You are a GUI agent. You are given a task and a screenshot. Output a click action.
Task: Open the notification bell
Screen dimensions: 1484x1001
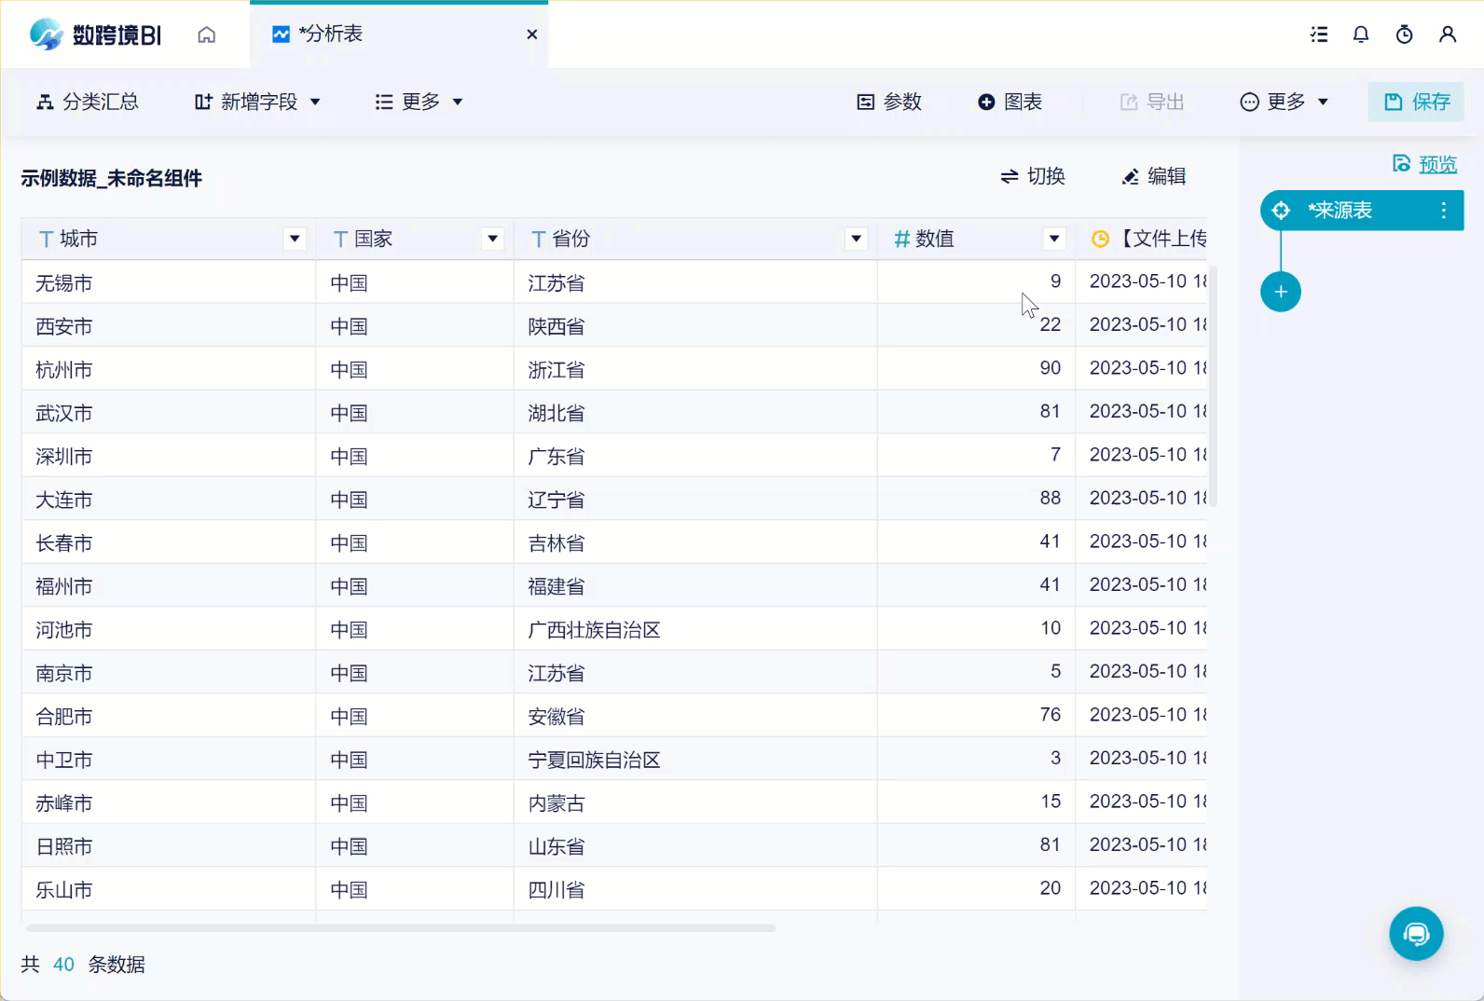point(1361,34)
